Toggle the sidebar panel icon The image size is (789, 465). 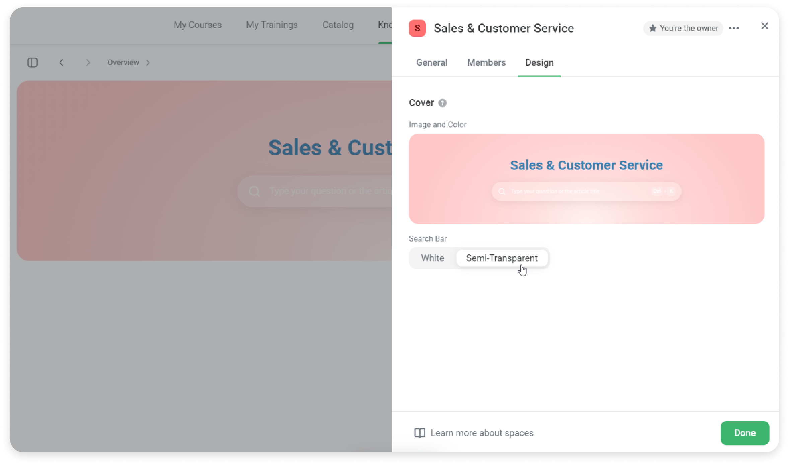[x=32, y=62]
